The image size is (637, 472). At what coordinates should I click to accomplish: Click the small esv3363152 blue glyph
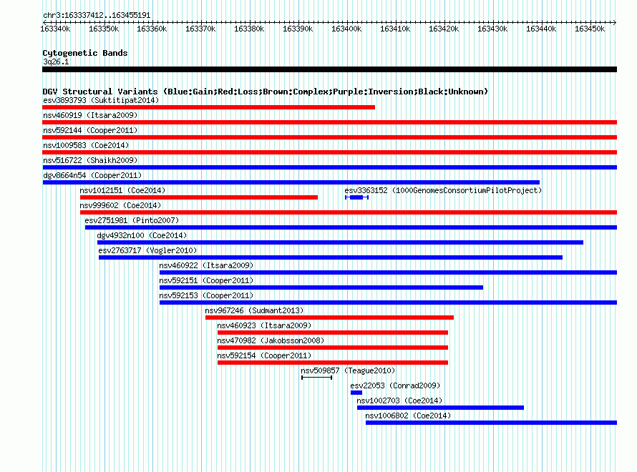click(356, 197)
